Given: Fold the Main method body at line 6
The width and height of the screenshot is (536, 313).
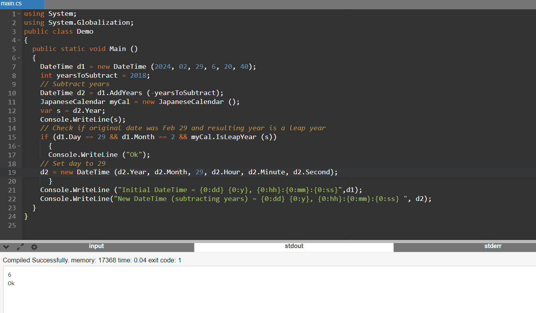Looking at the screenshot, I should point(19,58).
